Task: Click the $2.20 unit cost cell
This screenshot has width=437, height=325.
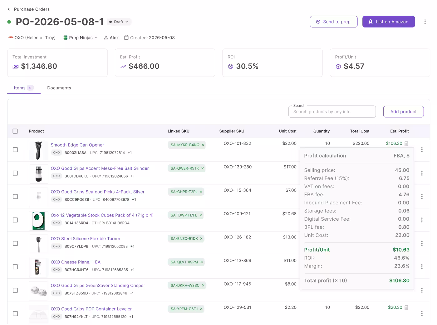Action: pos(291,307)
